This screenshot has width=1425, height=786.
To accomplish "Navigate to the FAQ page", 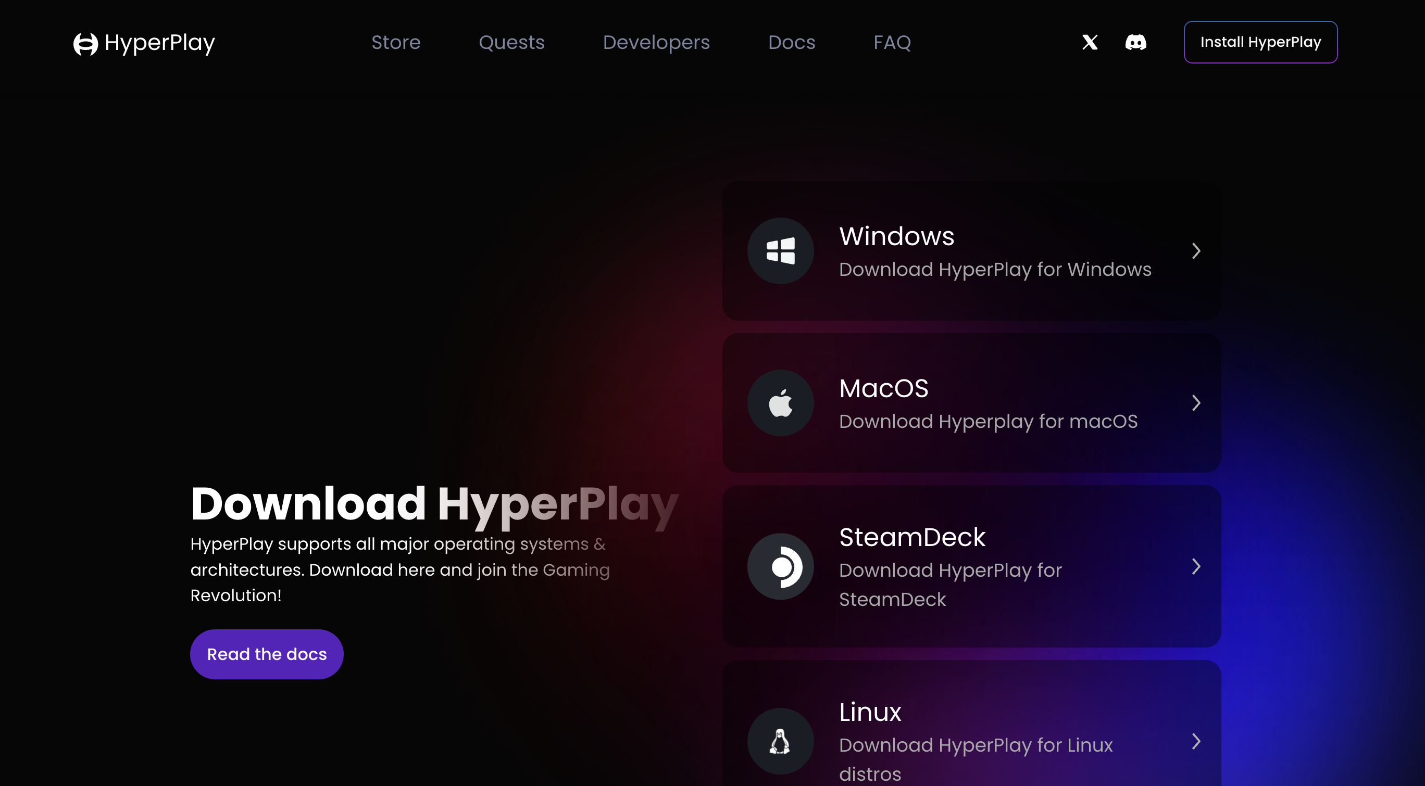I will (892, 43).
